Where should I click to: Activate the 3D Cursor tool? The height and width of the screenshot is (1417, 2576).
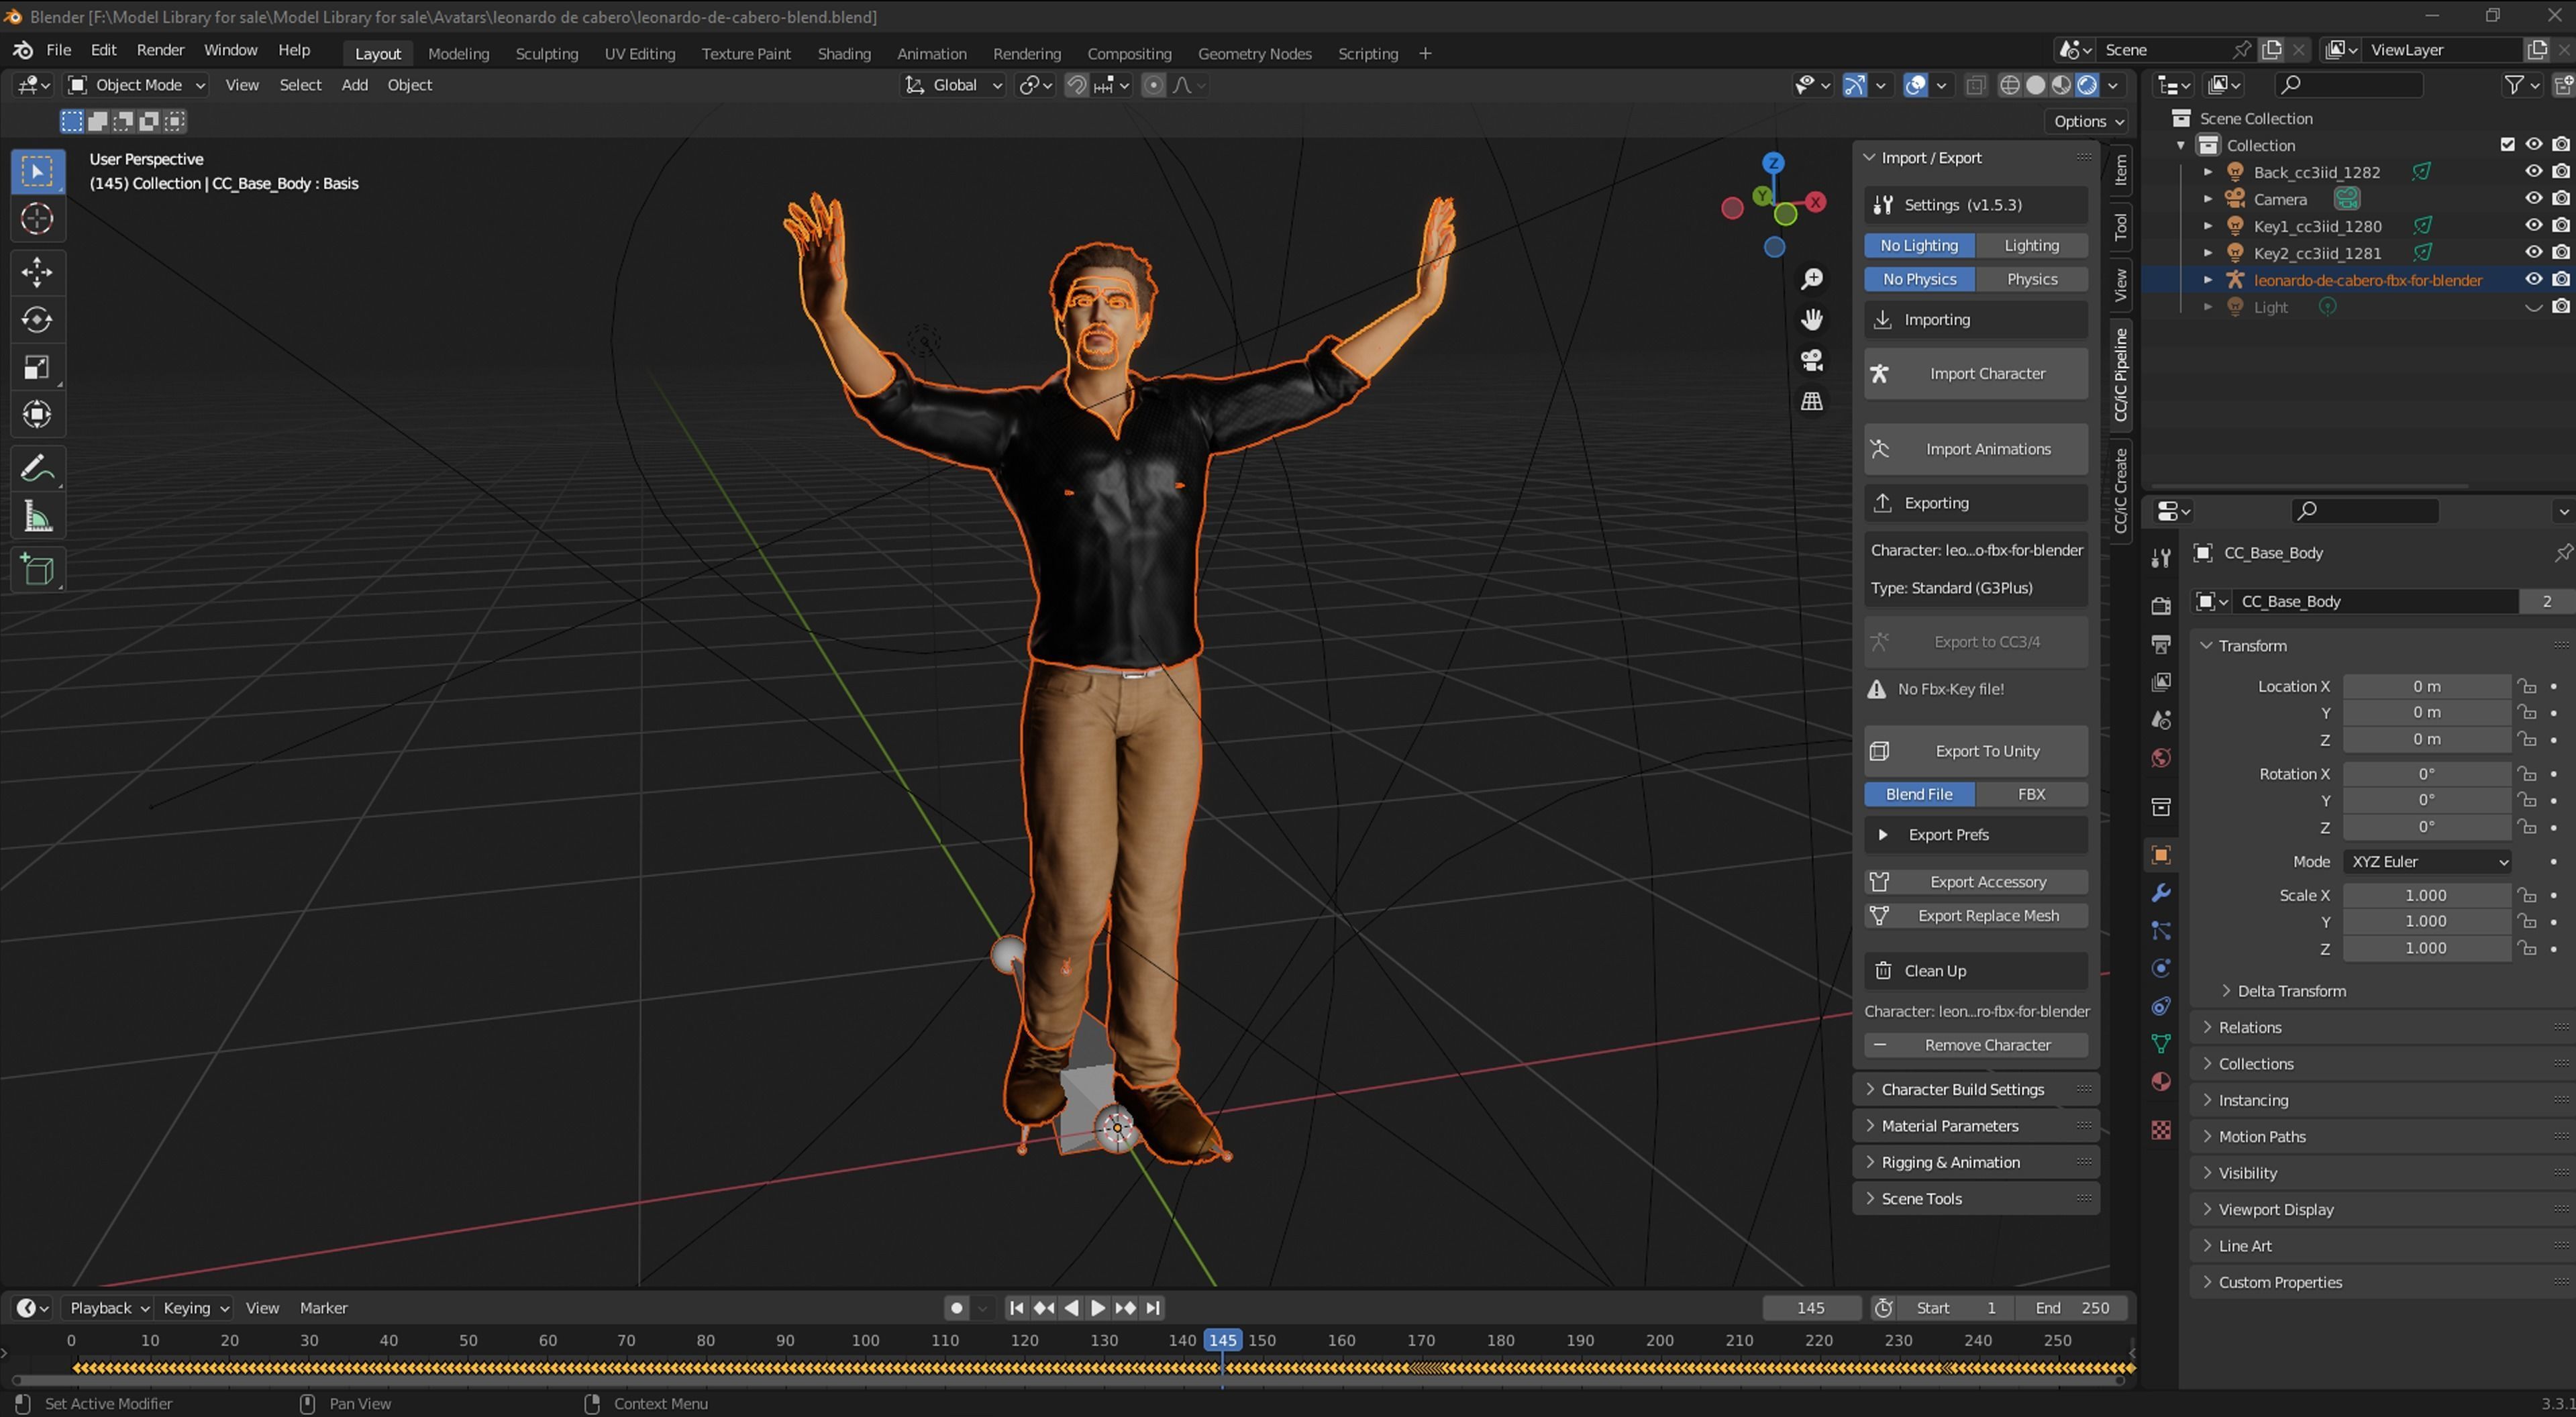click(37, 219)
